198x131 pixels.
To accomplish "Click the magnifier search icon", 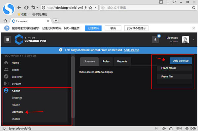I will coord(194,8).
